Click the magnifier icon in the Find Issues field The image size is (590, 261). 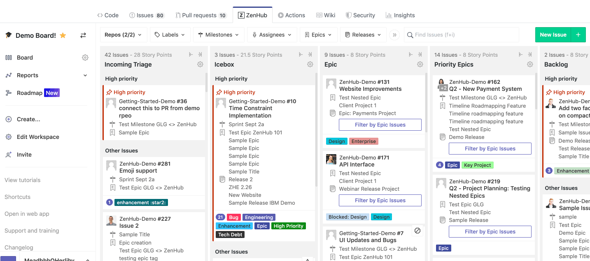pos(410,35)
